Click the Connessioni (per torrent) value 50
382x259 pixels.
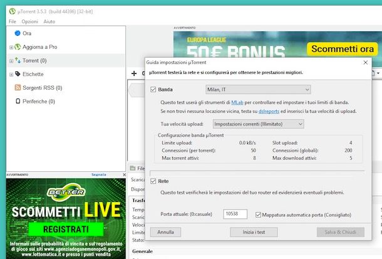254,151
